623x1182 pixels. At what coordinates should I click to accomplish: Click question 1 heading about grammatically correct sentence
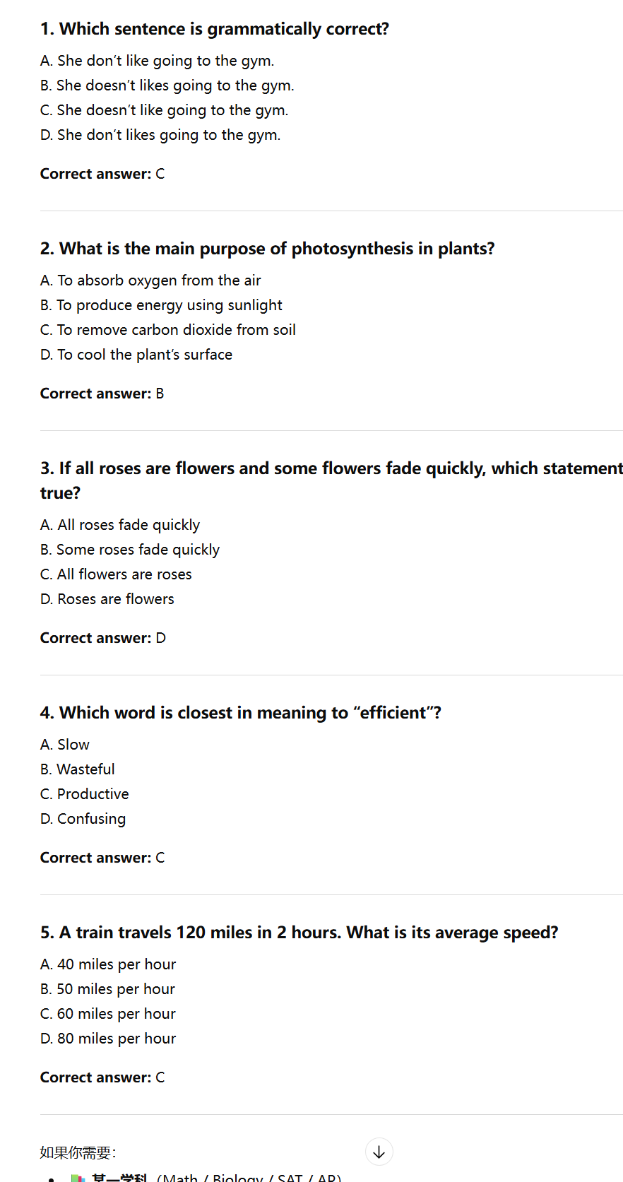(x=215, y=29)
